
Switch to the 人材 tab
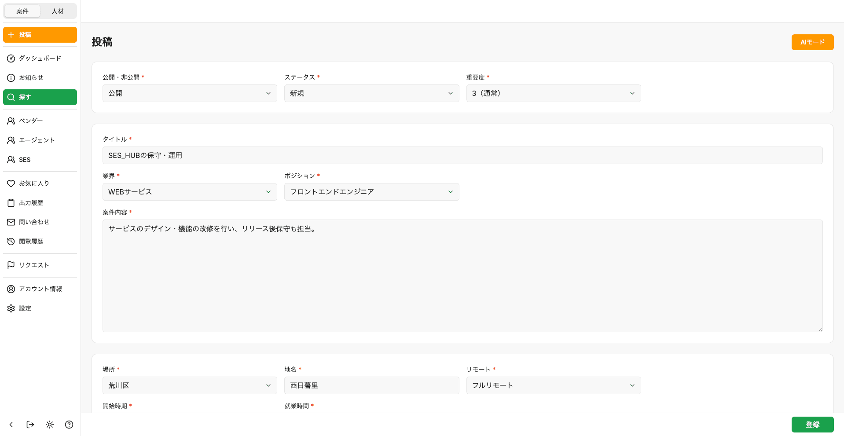pyautogui.click(x=58, y=11)
